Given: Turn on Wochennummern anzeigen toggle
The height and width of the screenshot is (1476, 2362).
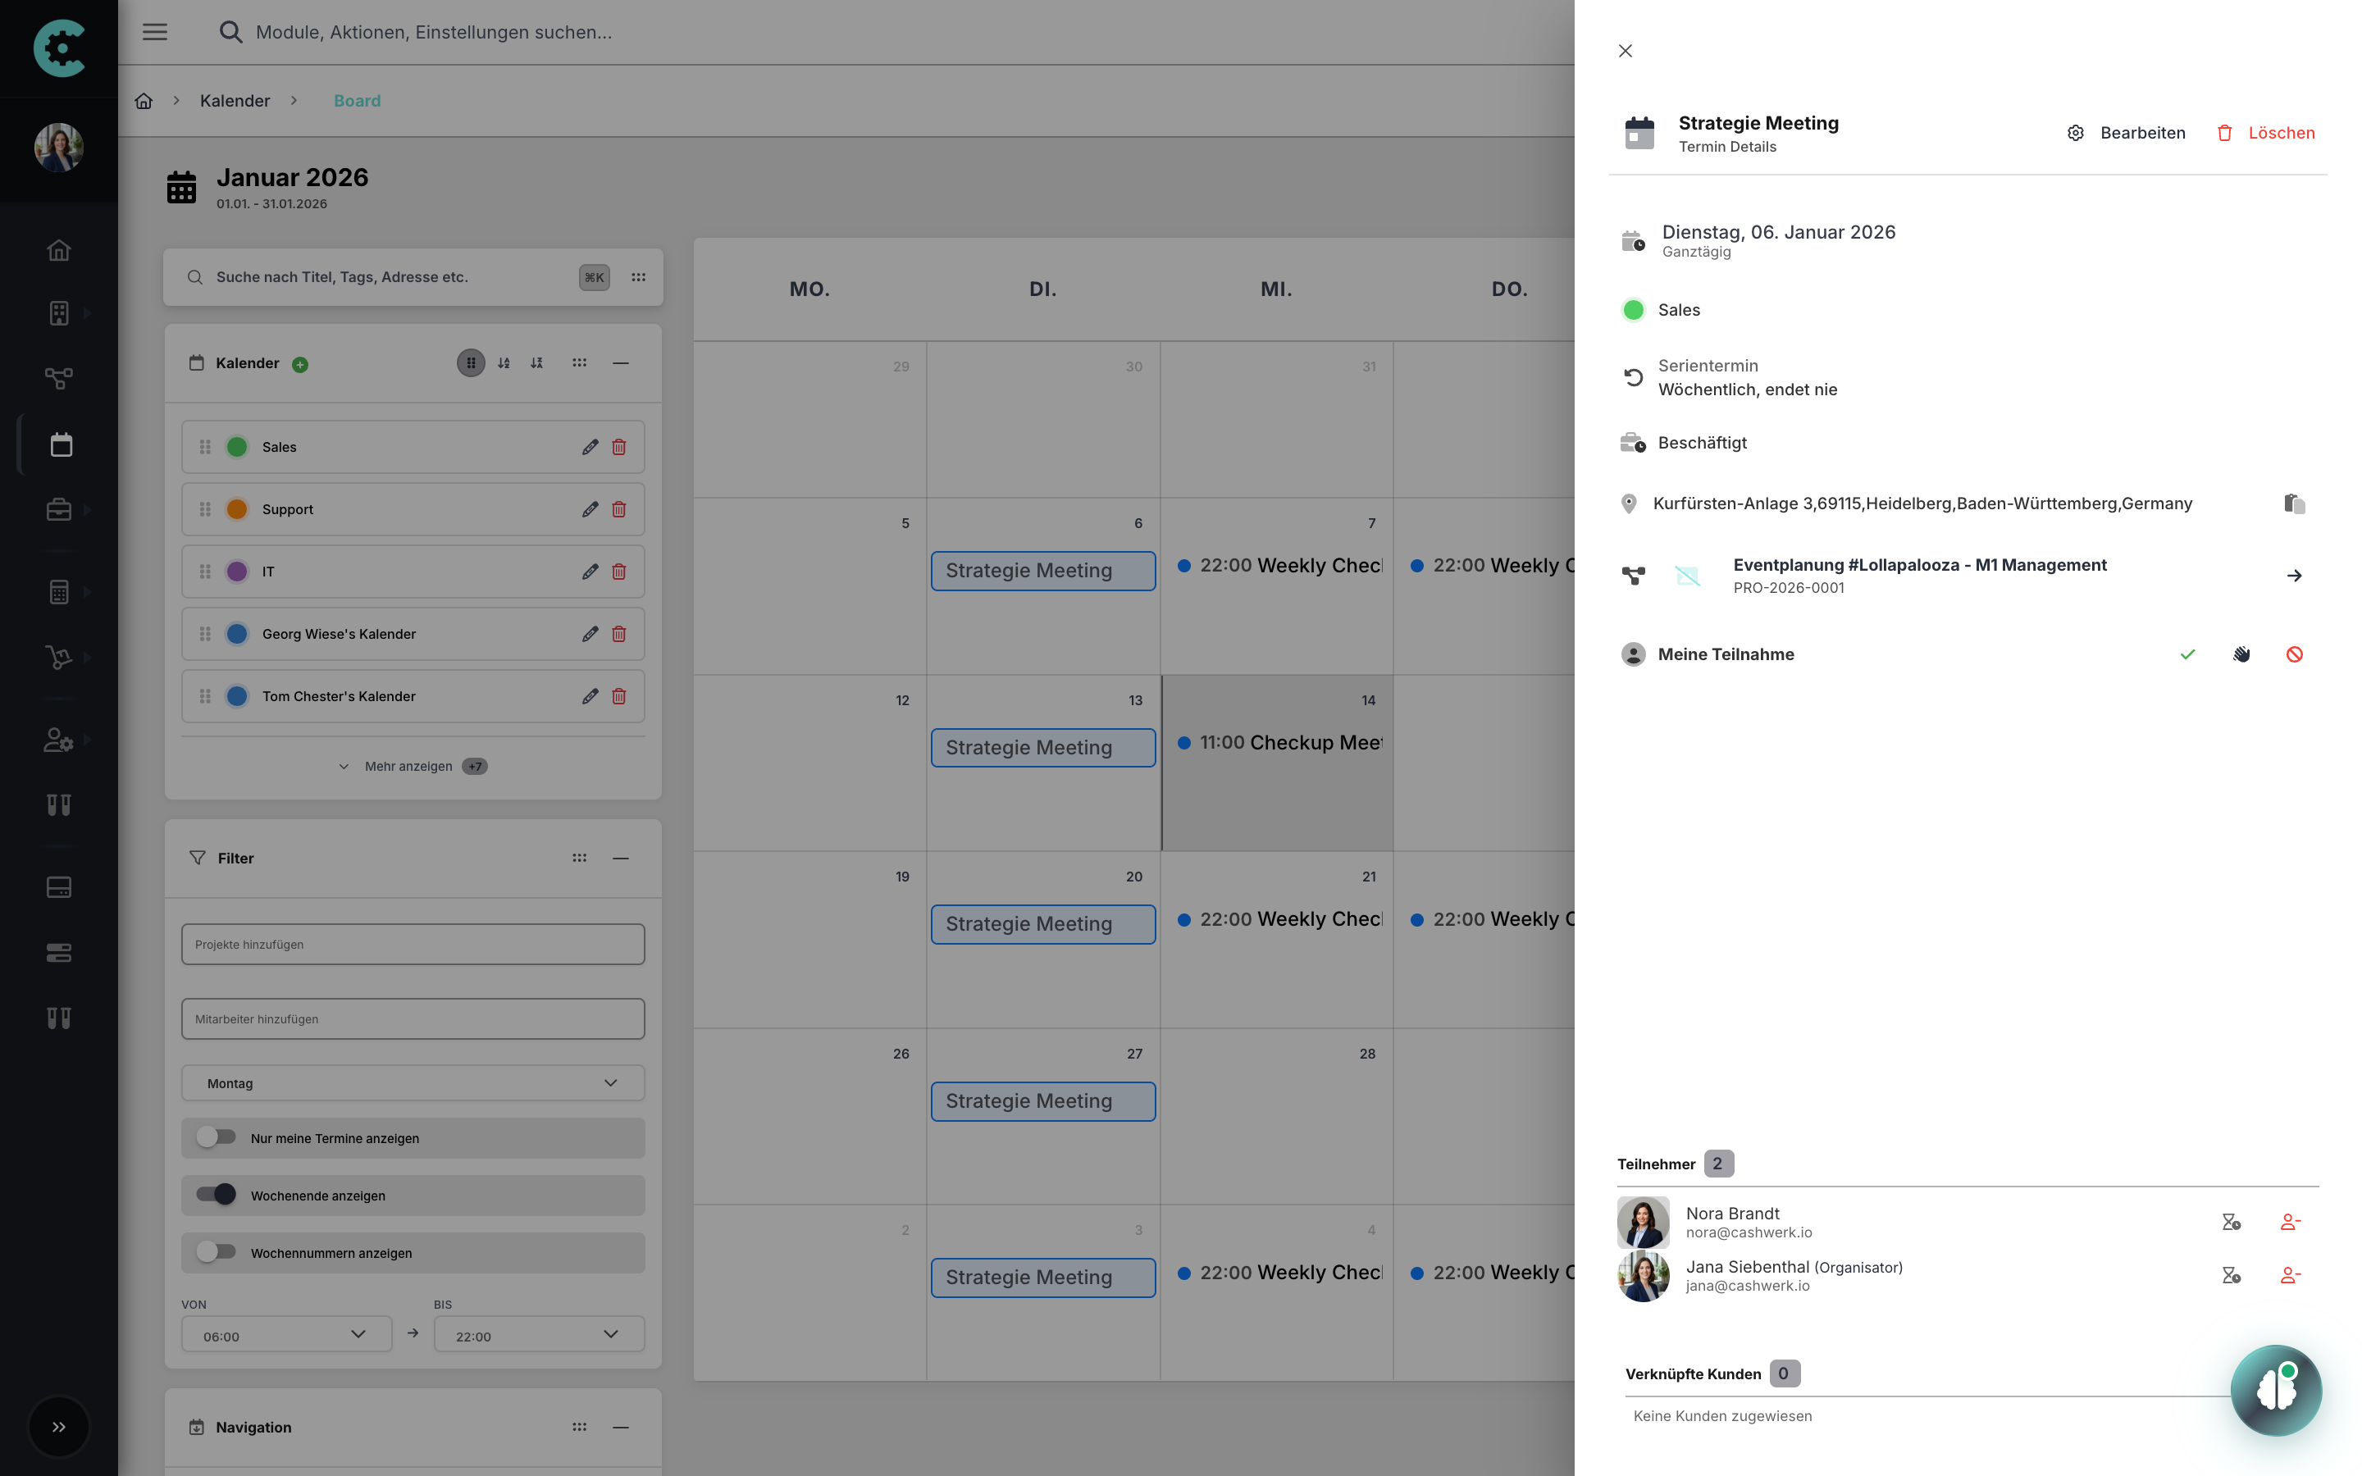Looking at the screenshot, I should coord(216,1252).
